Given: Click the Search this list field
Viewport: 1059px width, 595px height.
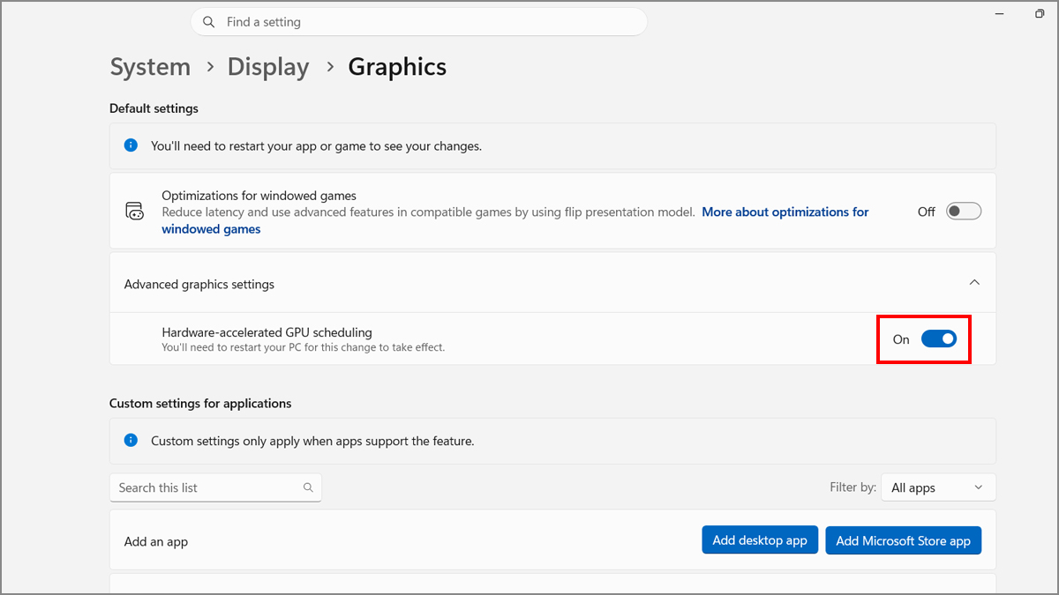Looking at the screenshot, I should (215, 487).
